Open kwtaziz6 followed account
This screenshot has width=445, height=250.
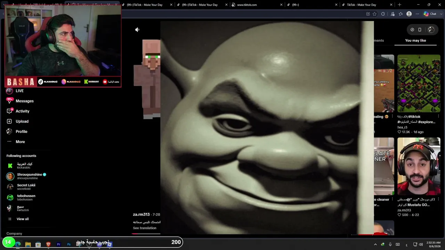pos(18,208)
